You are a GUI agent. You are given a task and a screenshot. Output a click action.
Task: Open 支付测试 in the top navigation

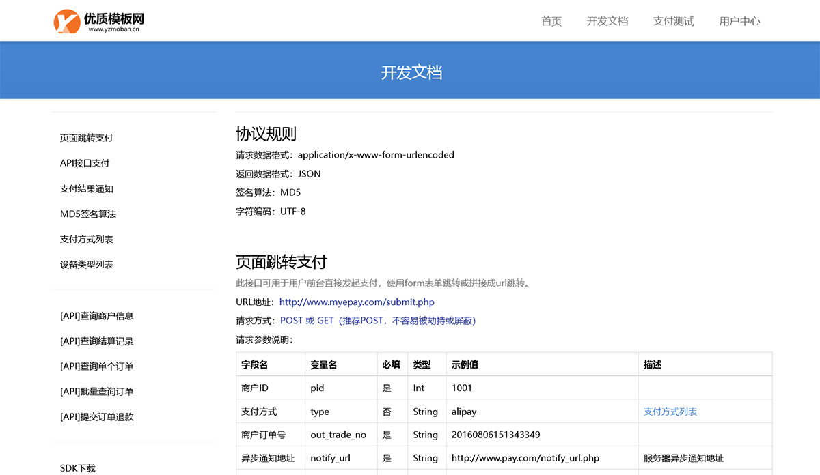673,21
